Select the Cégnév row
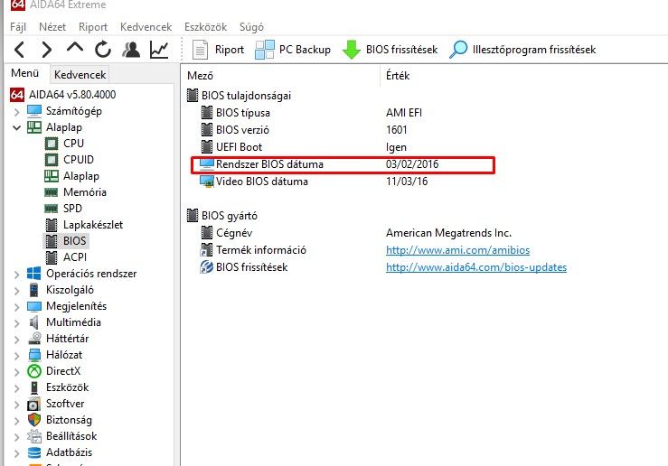 click(355, 233)
